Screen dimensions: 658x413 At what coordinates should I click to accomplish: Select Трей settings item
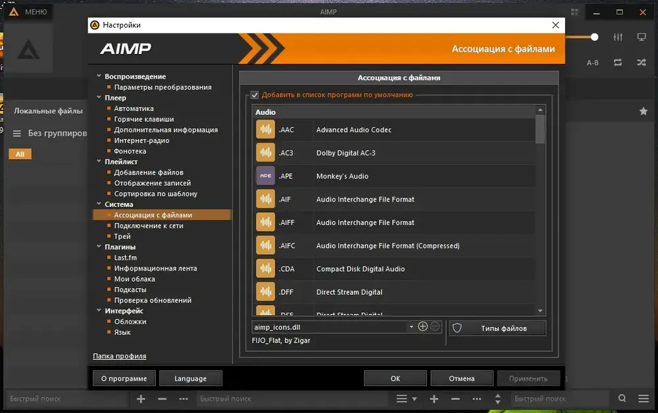[122, 236]
